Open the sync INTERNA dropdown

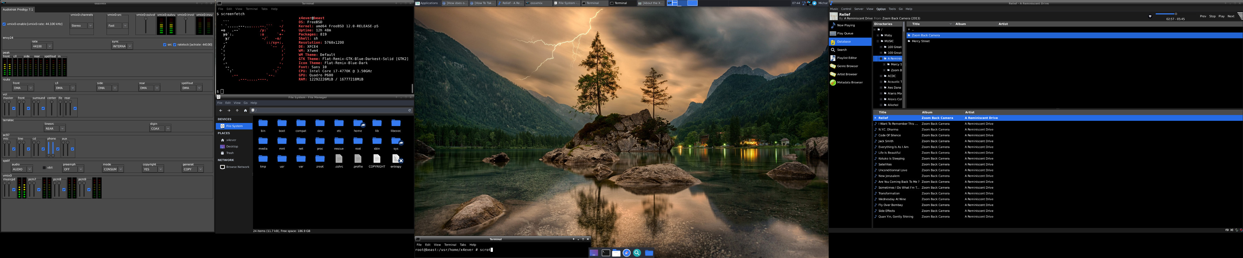[122, 46]
